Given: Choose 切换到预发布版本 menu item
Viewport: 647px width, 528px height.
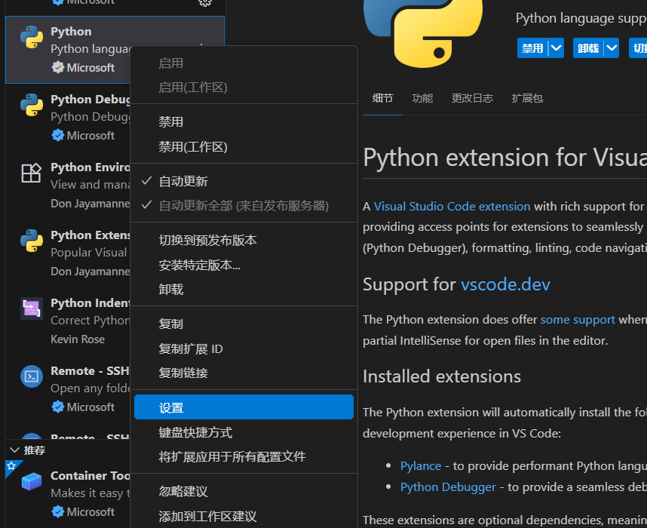Looking at the screenshot, I should click(x=244, y=241).
